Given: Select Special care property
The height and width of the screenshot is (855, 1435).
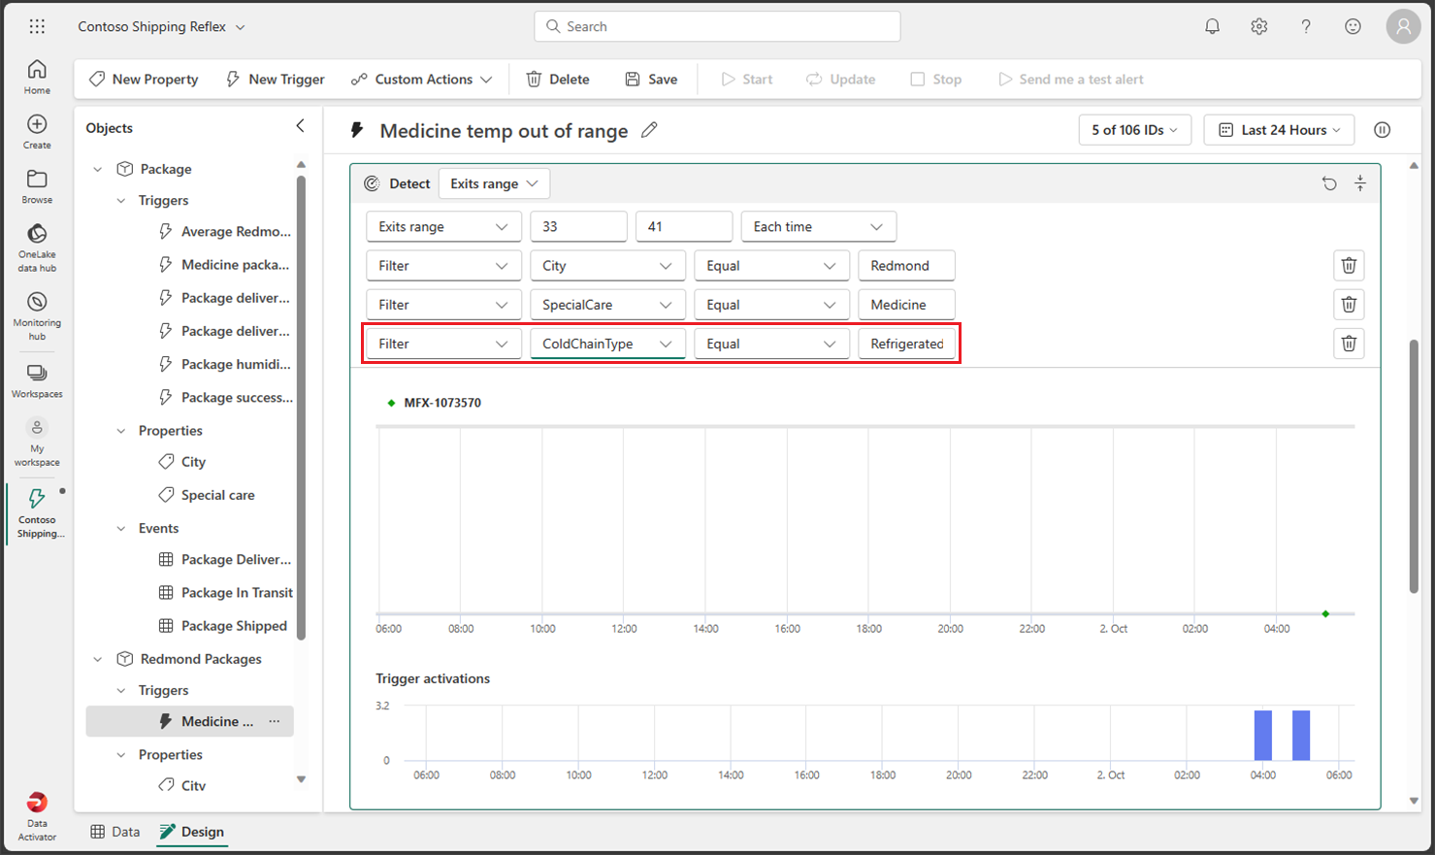Looking at the screenshot, I should point(207,495).
